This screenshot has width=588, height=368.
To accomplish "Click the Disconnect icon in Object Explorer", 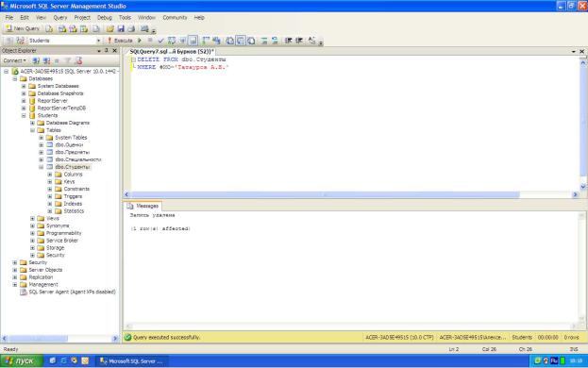I will (46, 60).
